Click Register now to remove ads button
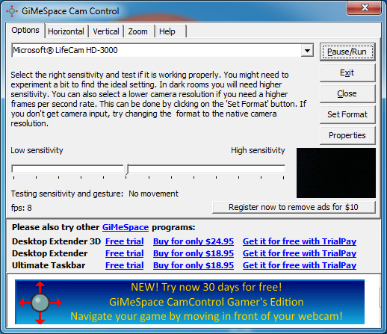Image resolution: width=387 pixels, height=334 pixels. click(294, 207)
